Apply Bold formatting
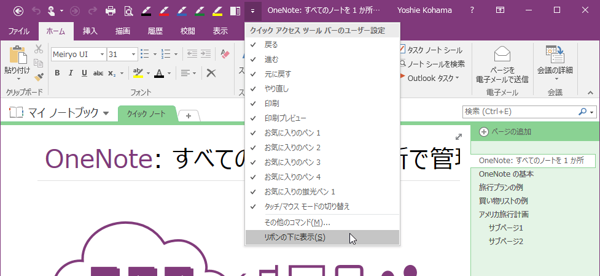The width and height of the screenshot is (600, 276). (x=57, y=73)
